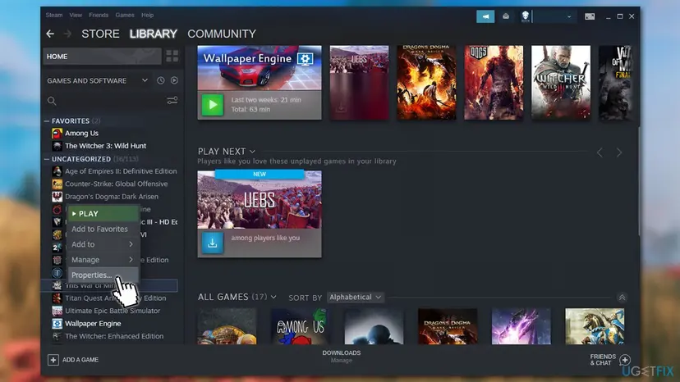Open the notifications inbox icon
This screenshot has width=680, height=382.
pyautogui.click(x=506, y=16)
